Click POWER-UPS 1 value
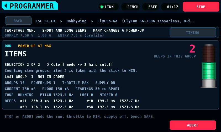The height and width of the screenshot is (132, 221). [x=43, y=82]
